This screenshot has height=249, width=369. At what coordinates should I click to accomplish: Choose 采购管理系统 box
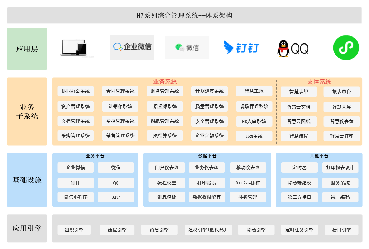coord(76,136)
